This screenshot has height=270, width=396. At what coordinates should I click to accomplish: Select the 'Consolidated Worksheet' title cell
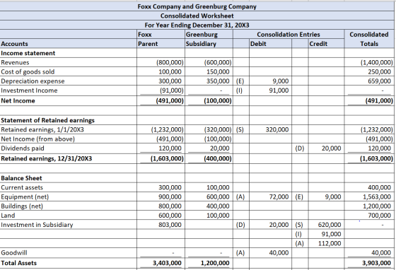click(197, 16)
